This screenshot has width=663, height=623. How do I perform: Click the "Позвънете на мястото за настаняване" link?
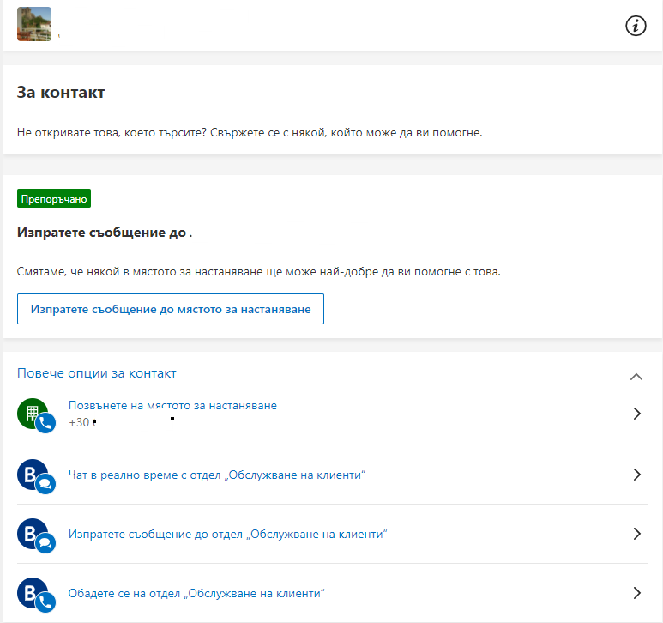tap(172, 405)
